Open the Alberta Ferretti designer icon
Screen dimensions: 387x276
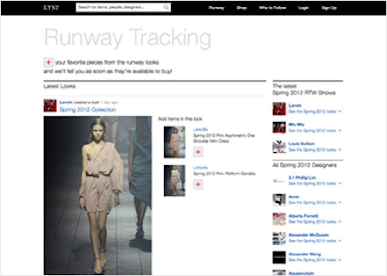click(279, 219)
